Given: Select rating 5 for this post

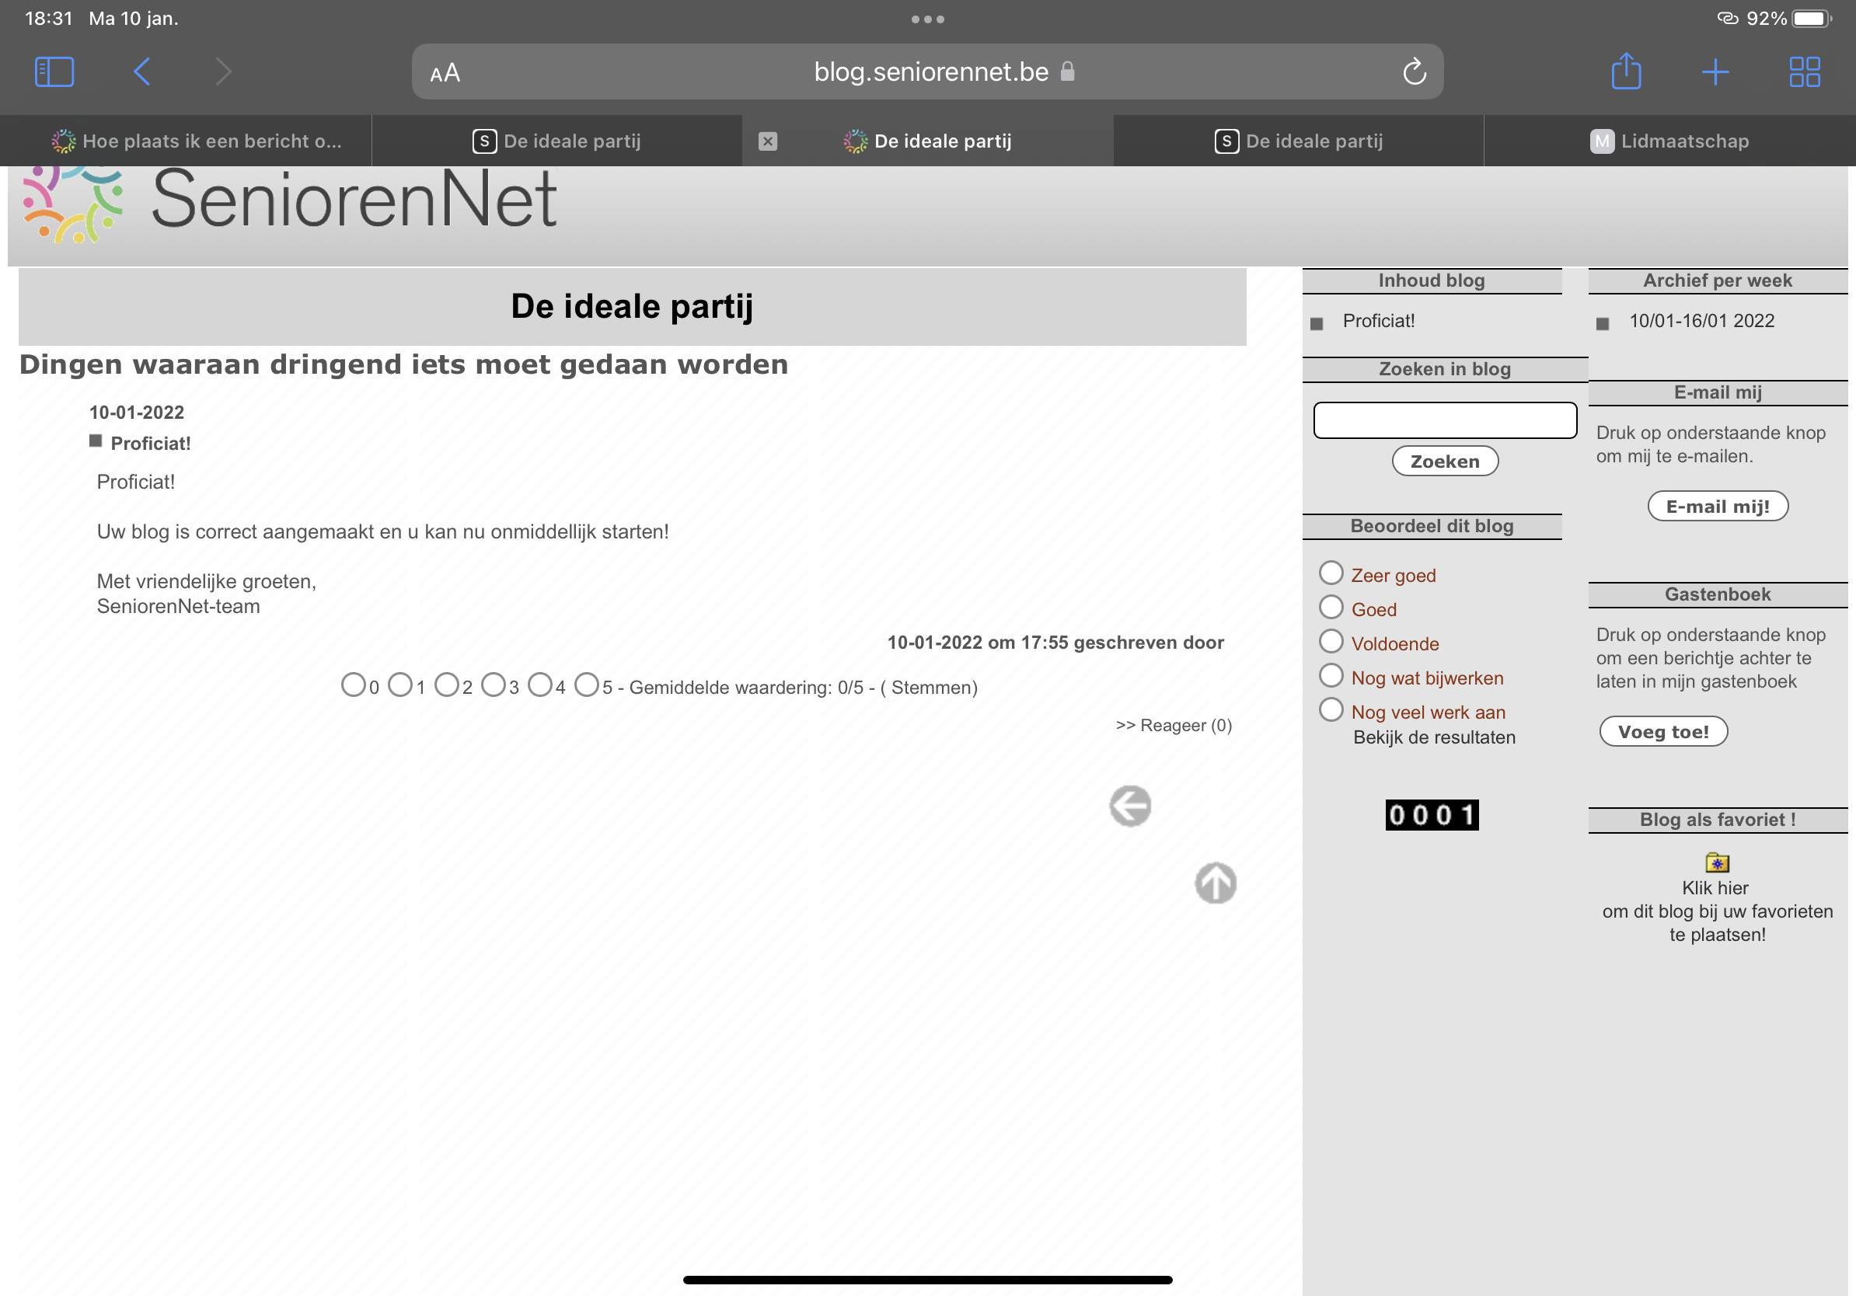Looking at the screenshot, I should point(587,685).
